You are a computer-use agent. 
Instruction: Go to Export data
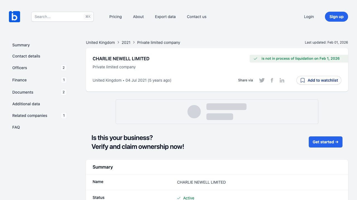tap(165, 17)
